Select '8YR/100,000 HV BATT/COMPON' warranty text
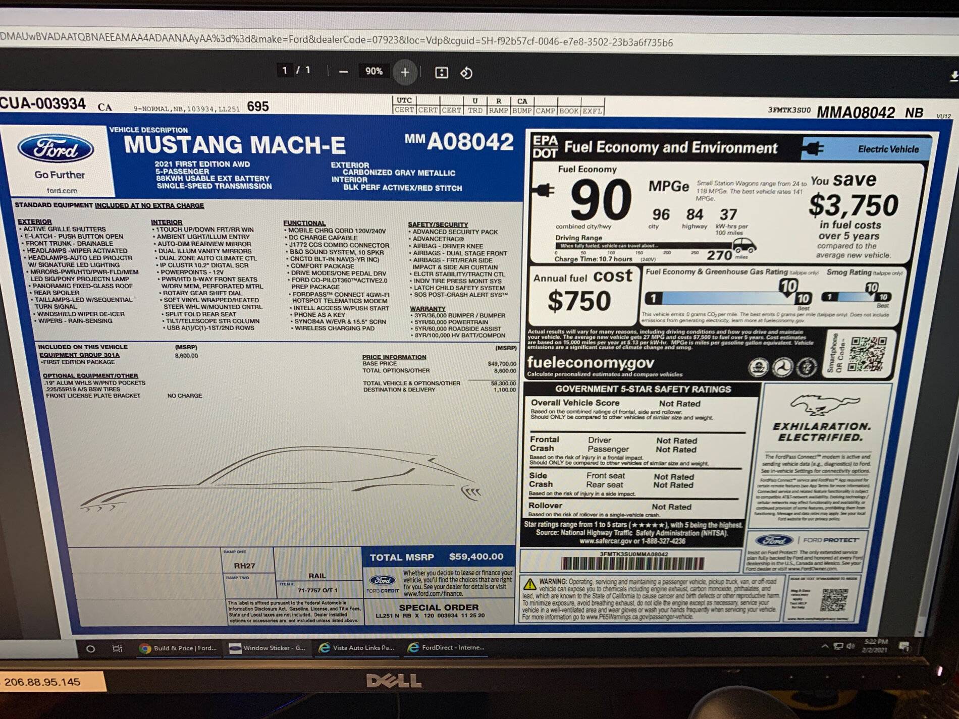Screen dimensions: 959x719 click(460, 335)
